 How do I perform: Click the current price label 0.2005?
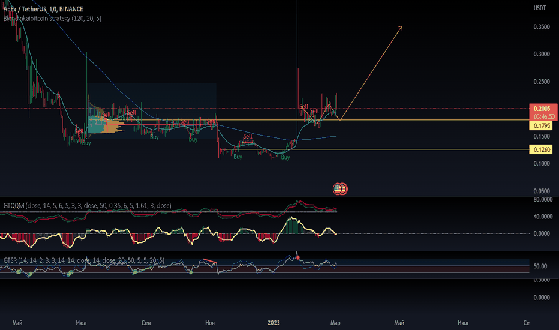tap(542, 109)
